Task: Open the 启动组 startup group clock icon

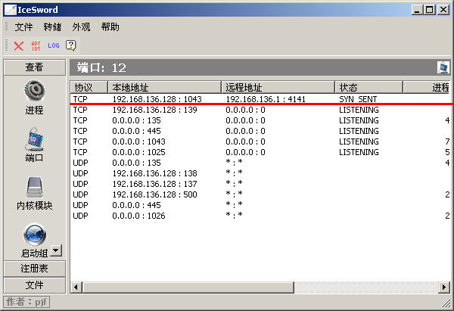Action: [35, 234]
